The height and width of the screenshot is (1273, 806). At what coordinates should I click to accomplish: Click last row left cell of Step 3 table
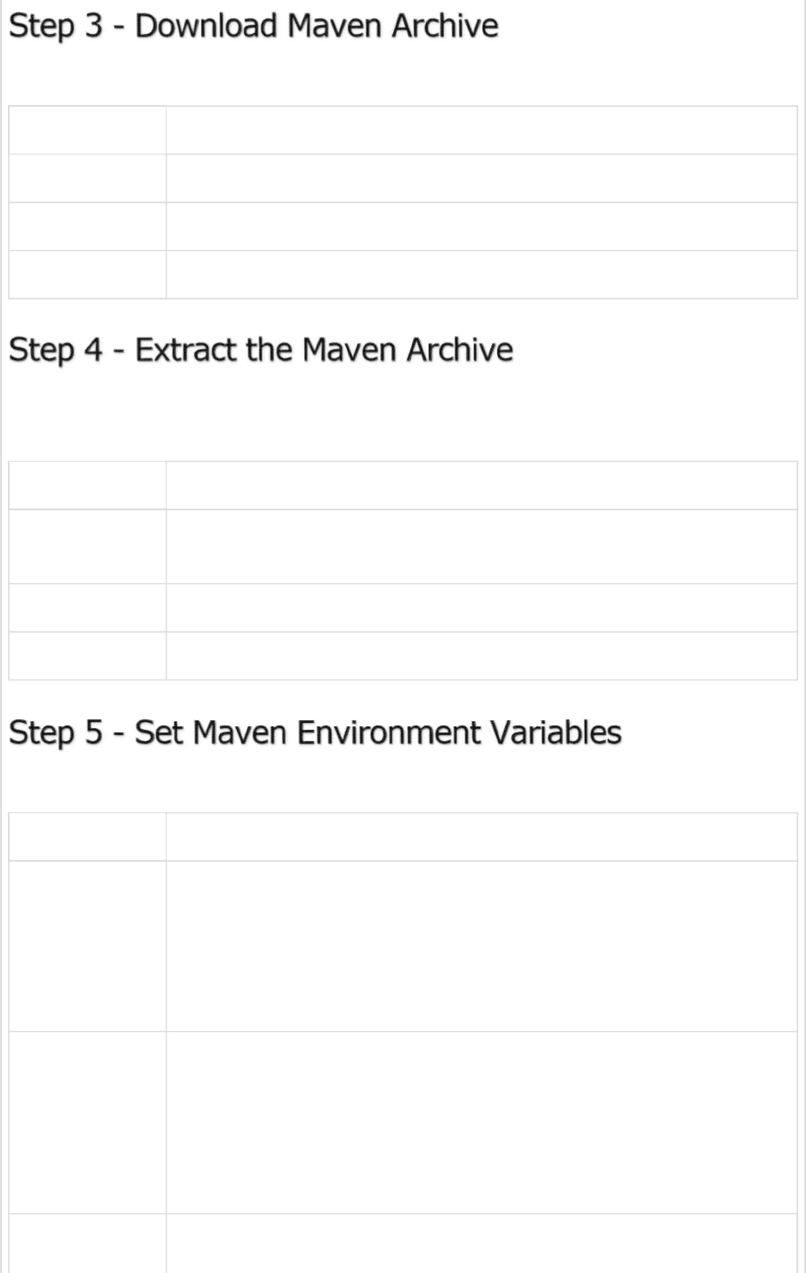87,275
